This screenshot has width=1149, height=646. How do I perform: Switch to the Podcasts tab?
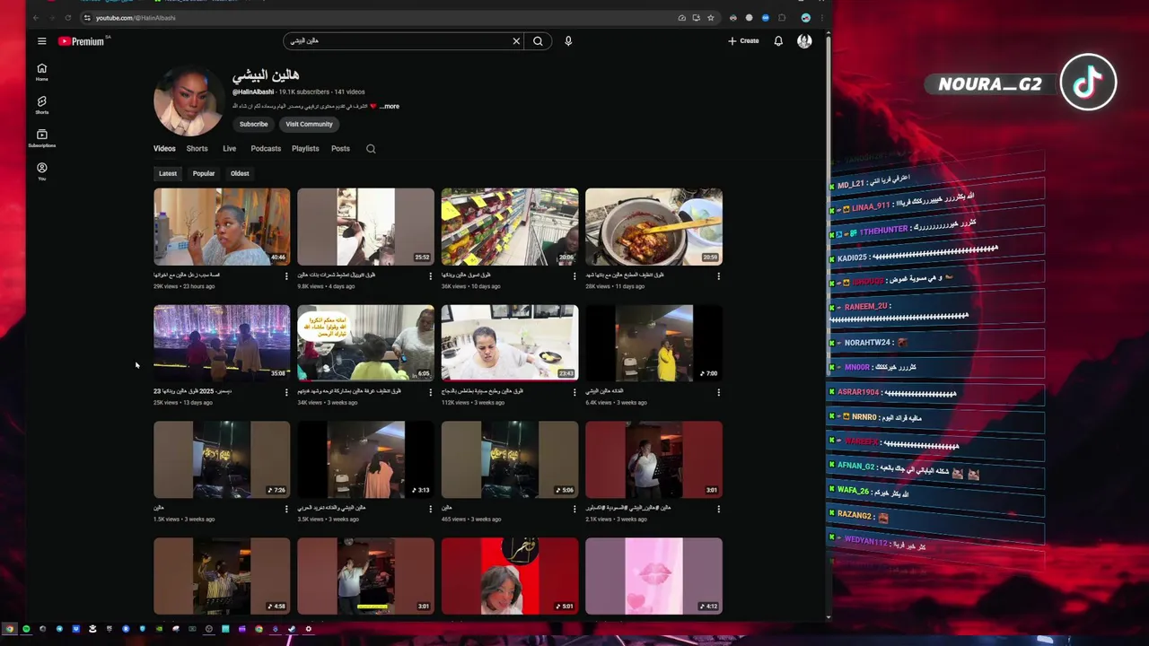pos(266,149)
